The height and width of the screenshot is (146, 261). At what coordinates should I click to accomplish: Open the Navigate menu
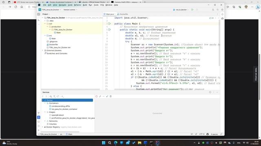(x=62, y=5)
